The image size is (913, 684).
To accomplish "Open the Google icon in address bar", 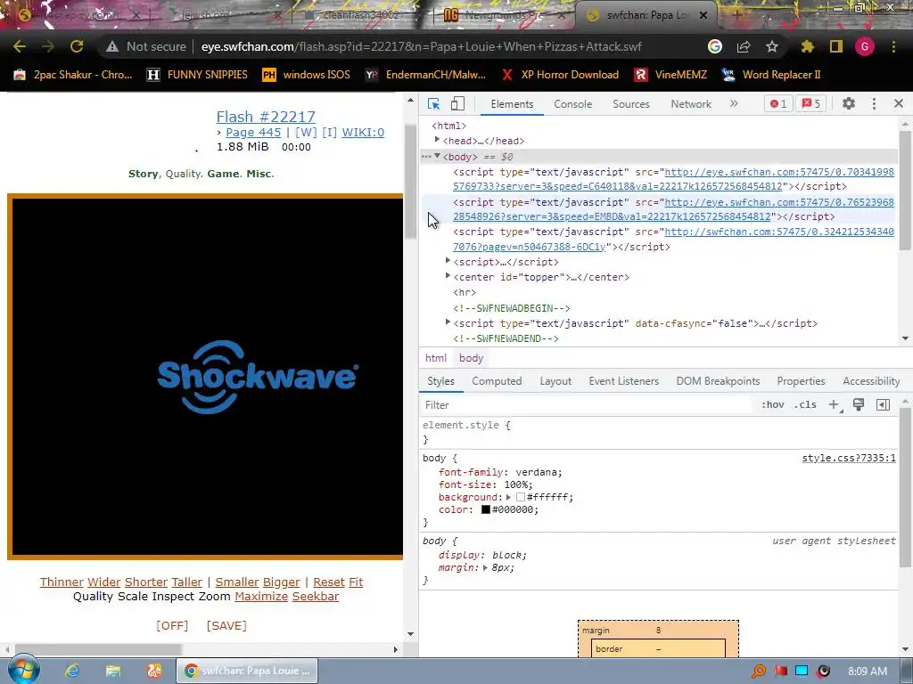I will pos(715,46).
